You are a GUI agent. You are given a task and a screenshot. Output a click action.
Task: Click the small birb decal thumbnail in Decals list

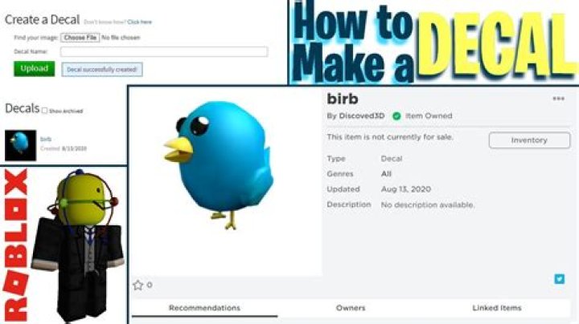20,144
